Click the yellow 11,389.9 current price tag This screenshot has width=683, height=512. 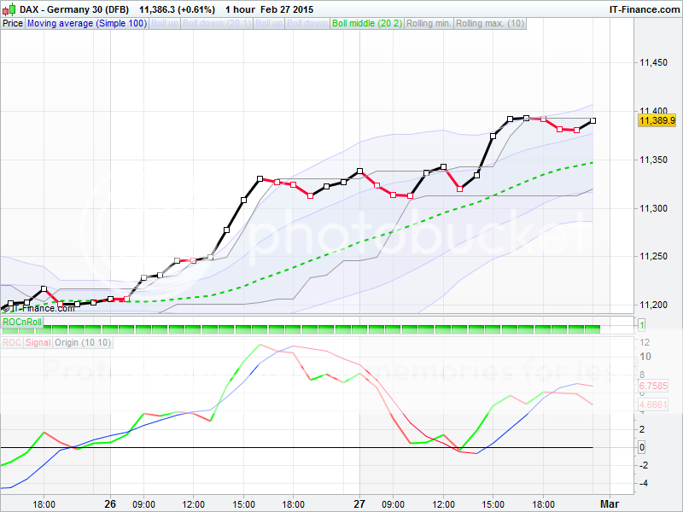point(657,121)
